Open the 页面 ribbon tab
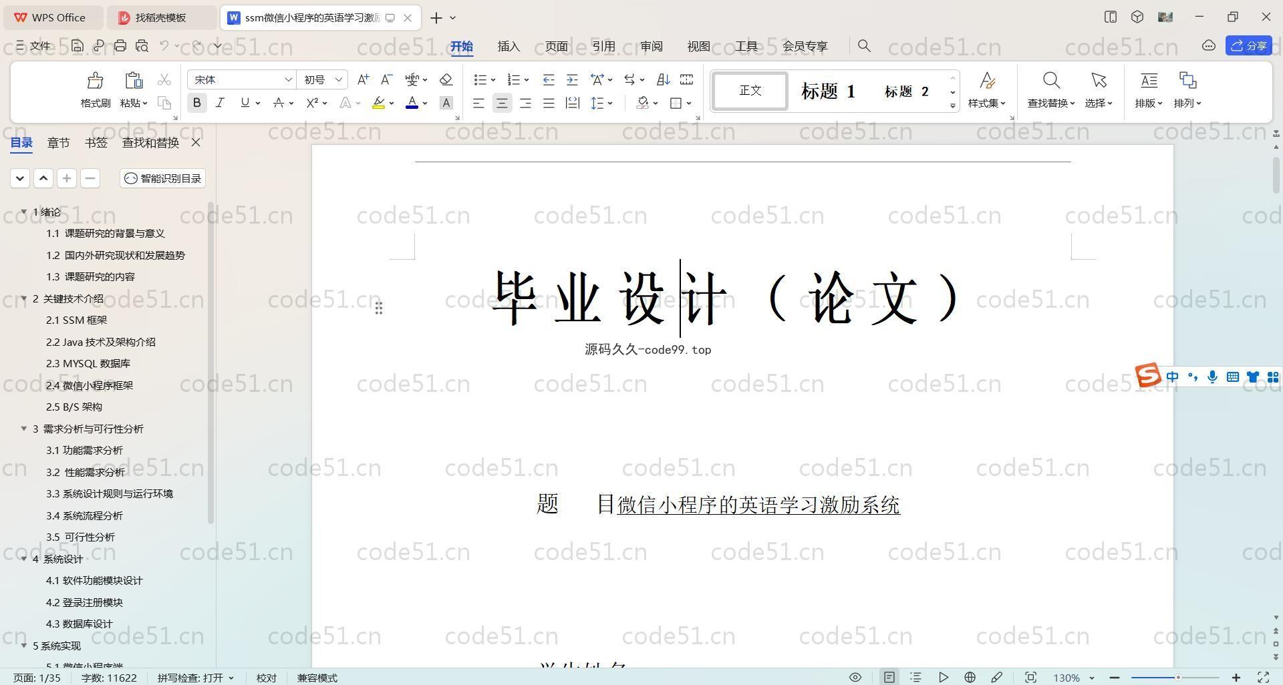 click(x=556, y=46)
